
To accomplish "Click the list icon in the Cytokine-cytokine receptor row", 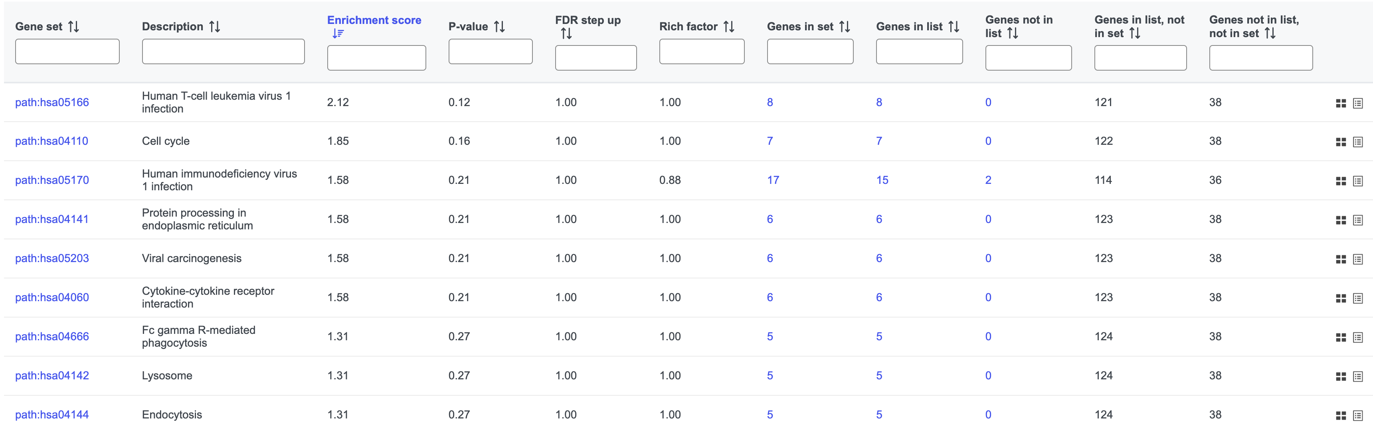I will (x=1357, y=298).
